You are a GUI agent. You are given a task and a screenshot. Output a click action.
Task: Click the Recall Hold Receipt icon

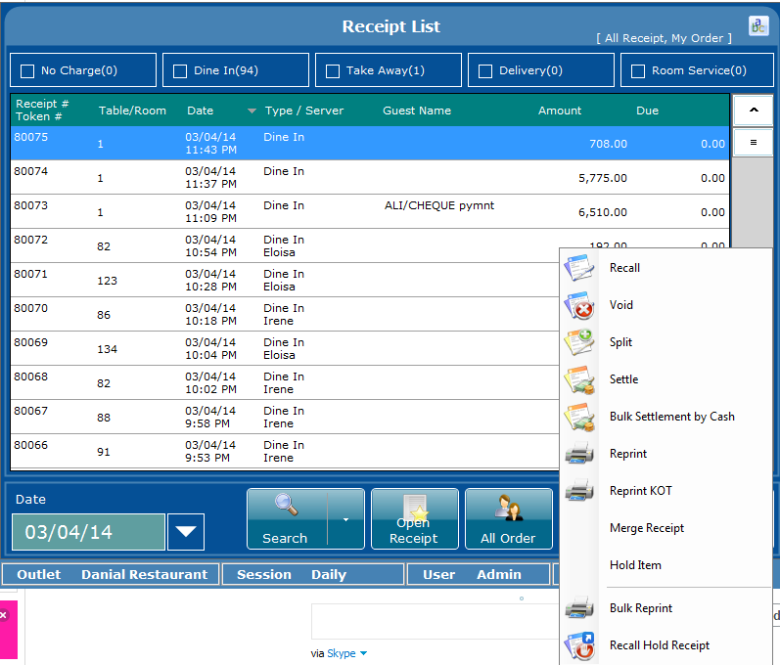coord(579,645)
